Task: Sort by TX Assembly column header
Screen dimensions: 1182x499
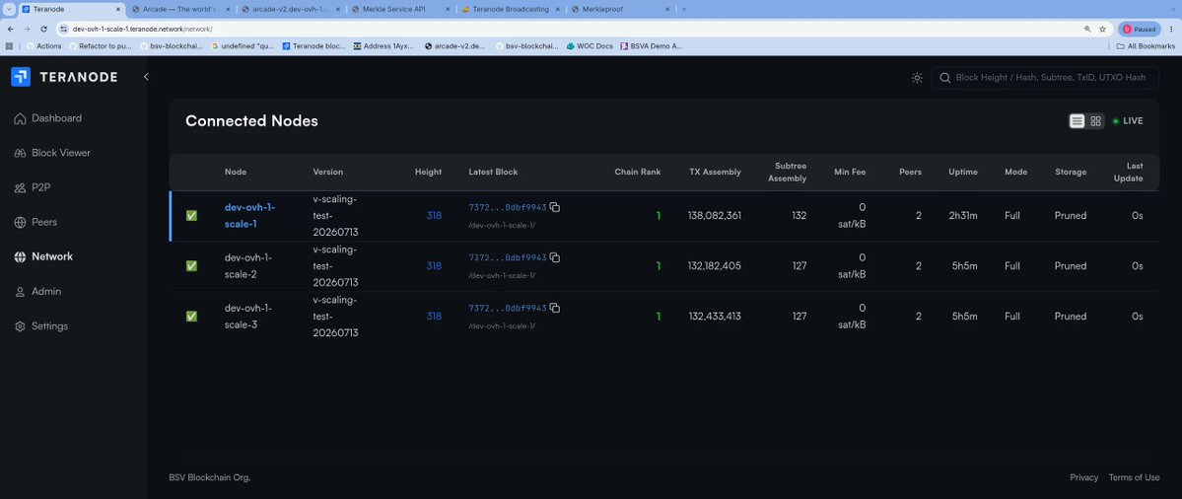Action: click(715, 172)
